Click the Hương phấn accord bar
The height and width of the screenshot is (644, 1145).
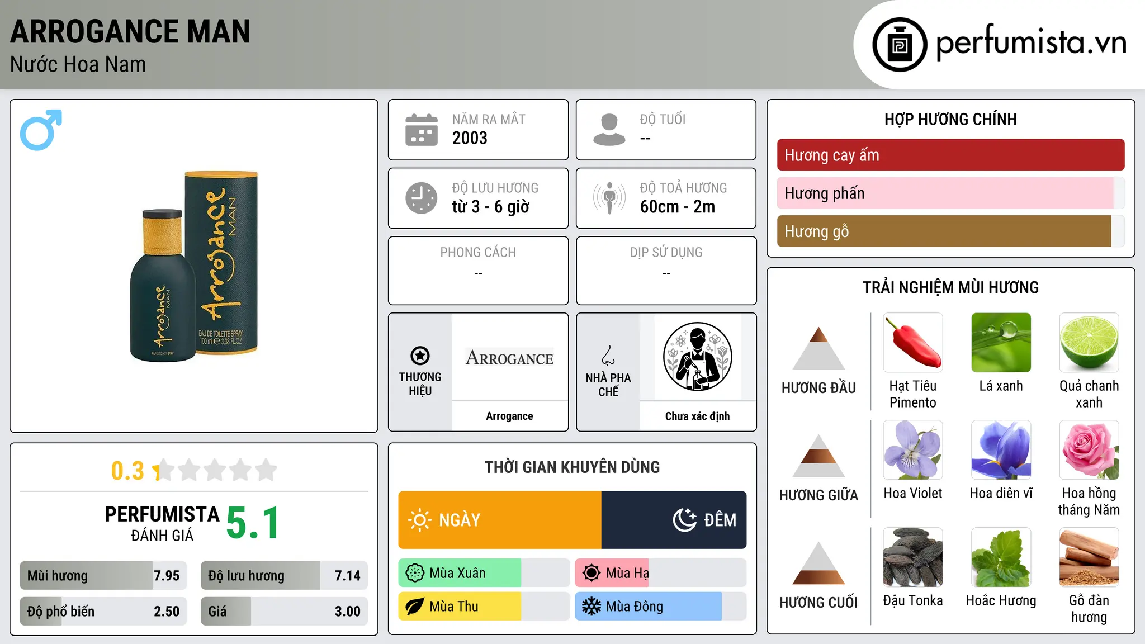[x=950, y=193]
